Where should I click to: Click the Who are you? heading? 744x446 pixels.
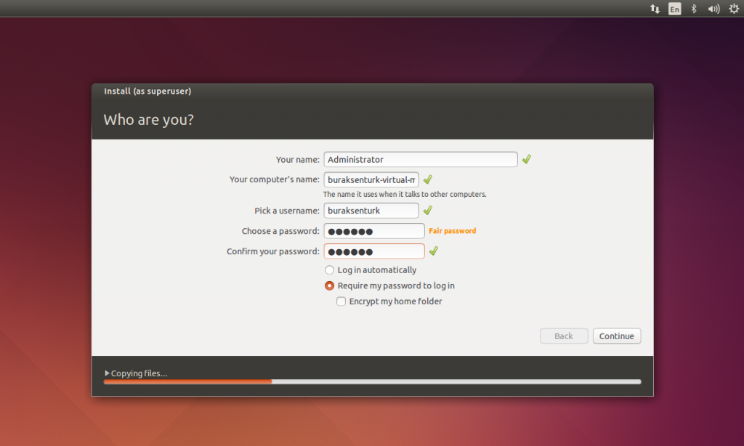click(x=148, y=120)
